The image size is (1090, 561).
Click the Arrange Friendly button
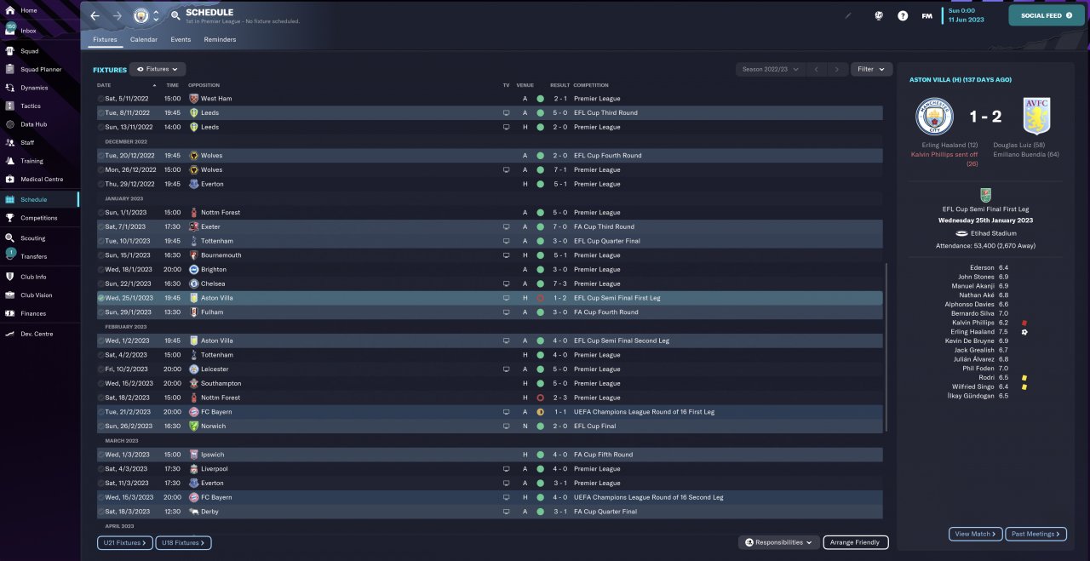pos(856,542)
